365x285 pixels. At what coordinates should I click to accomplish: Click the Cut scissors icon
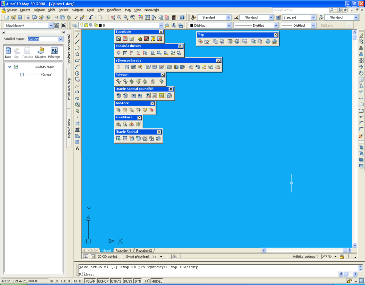pyautogui.click(x=56, y=17)
